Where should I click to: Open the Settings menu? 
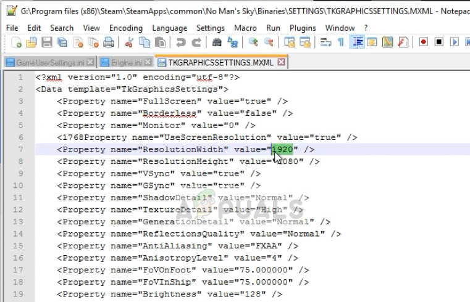click(x=211, y=28)
